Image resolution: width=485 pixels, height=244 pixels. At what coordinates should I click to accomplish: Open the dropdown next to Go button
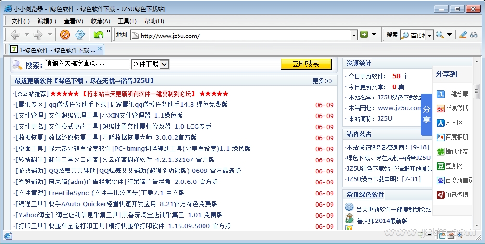[374, 34]
